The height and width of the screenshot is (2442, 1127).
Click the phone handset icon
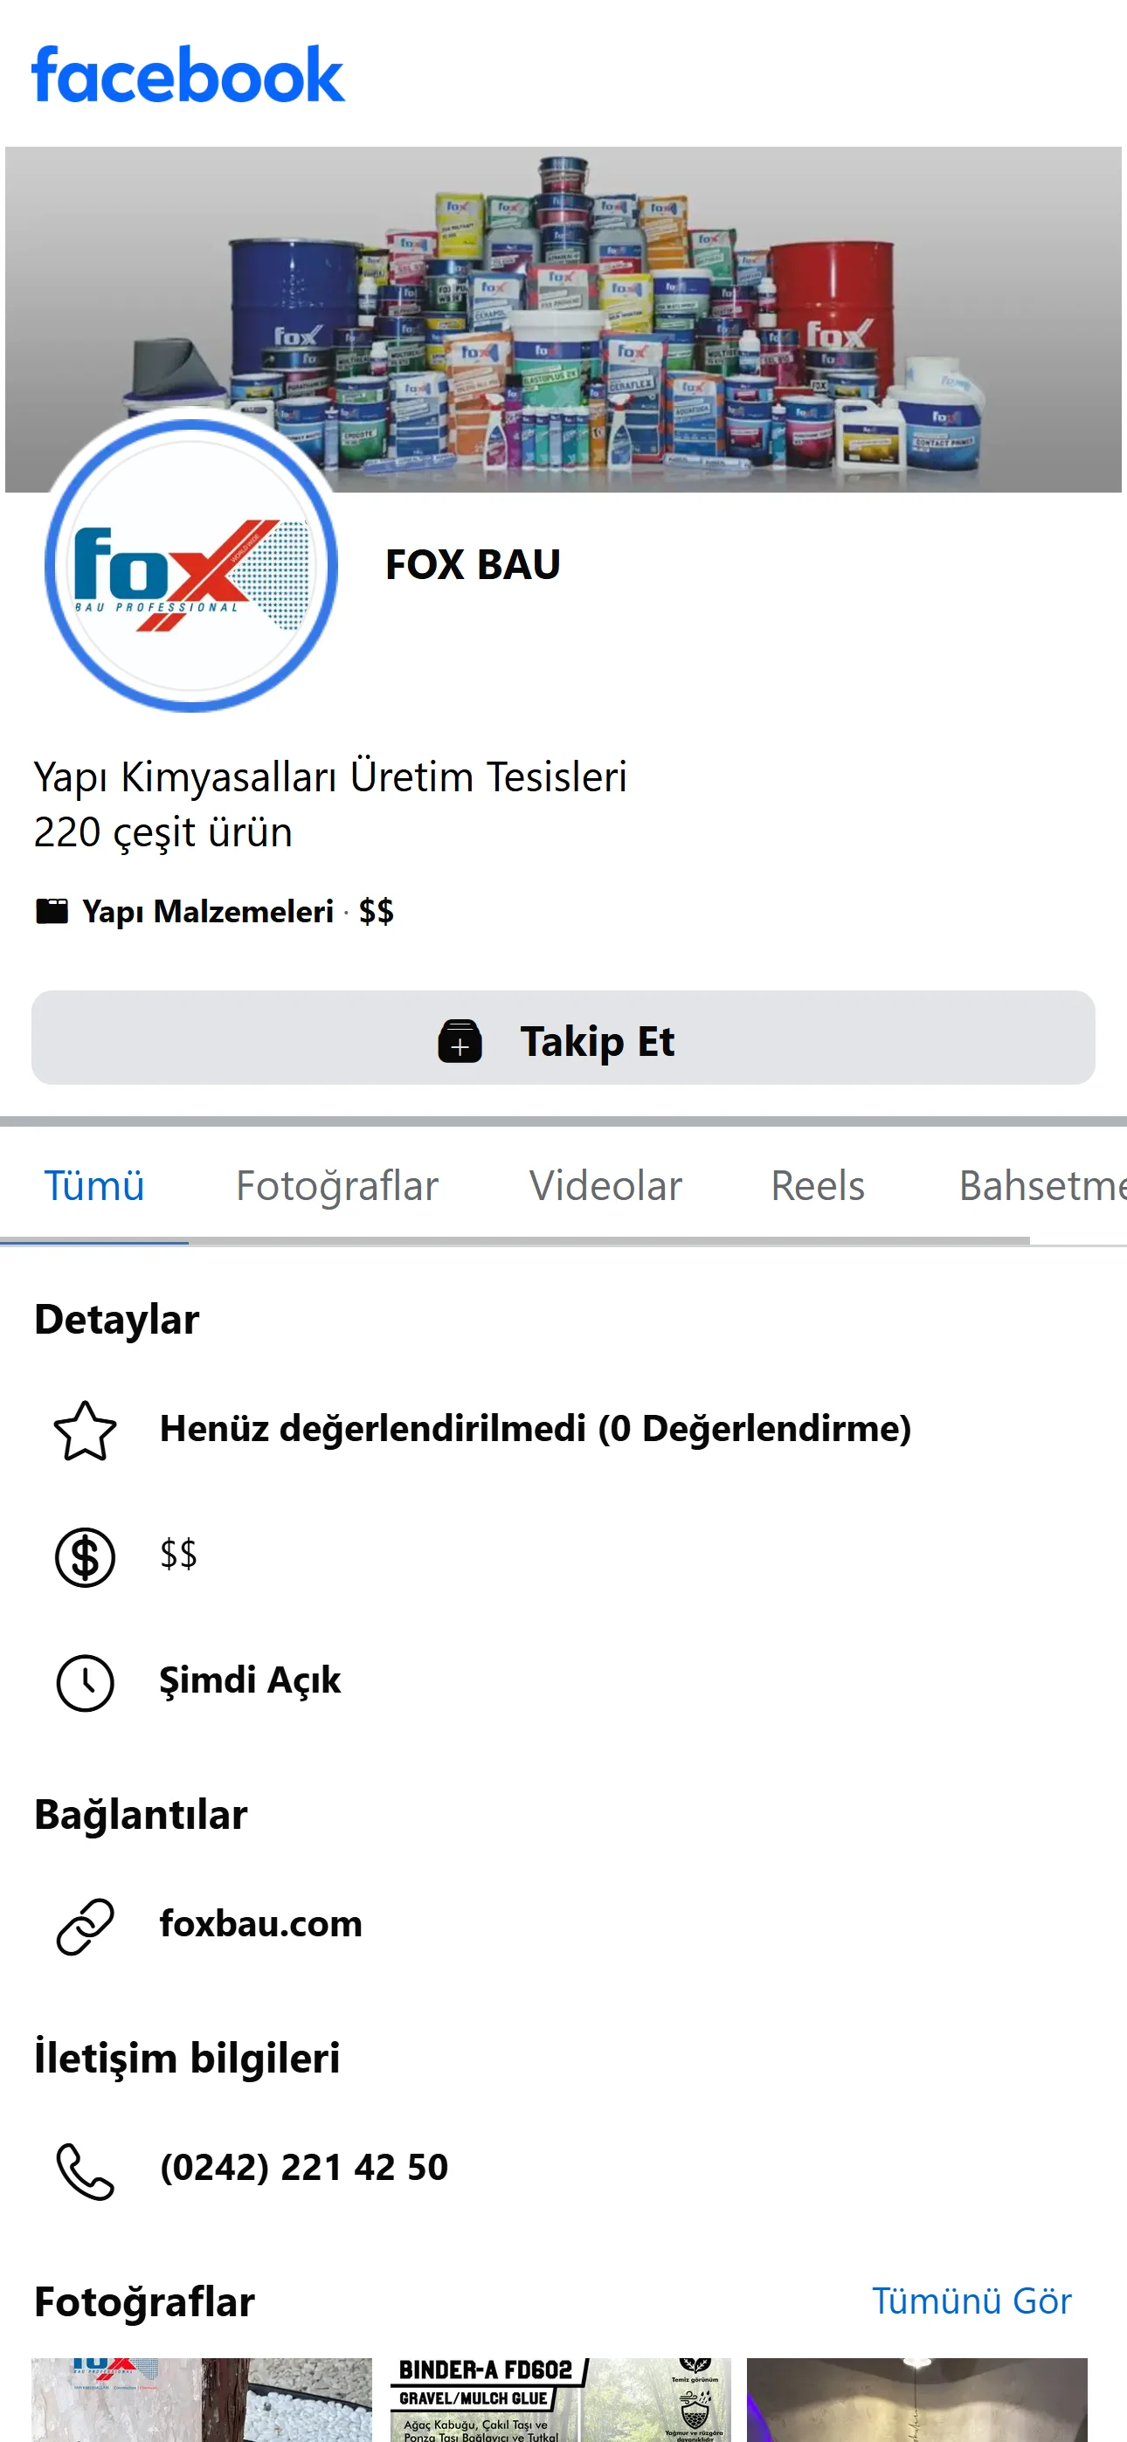tap(86, 2170)
